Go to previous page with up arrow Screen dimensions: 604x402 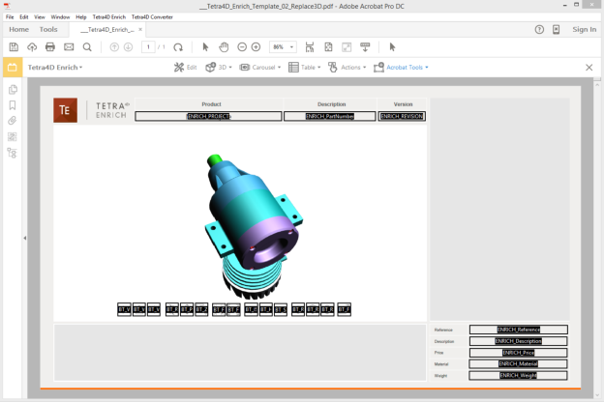(x=114, y=47)
